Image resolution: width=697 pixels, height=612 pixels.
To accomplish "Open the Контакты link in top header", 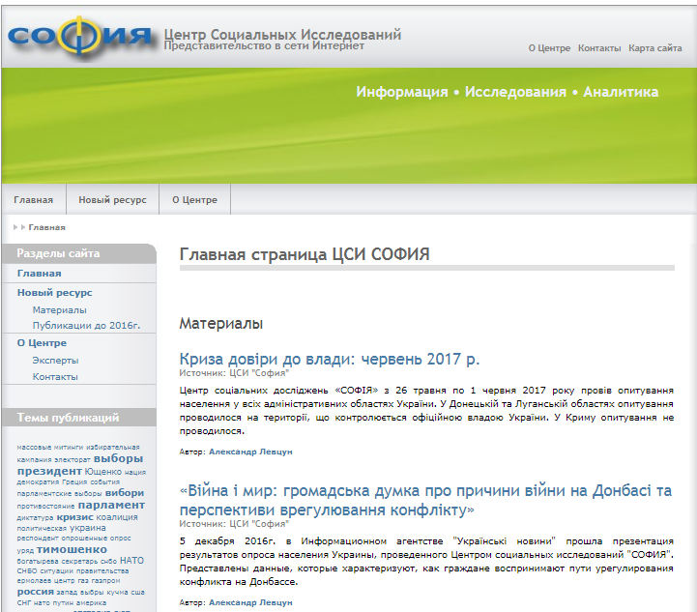I will [599, 48].
